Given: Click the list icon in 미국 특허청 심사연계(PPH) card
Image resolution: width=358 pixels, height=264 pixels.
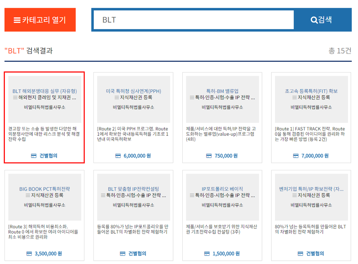Looking at the screenshot, I should (117, 98).
